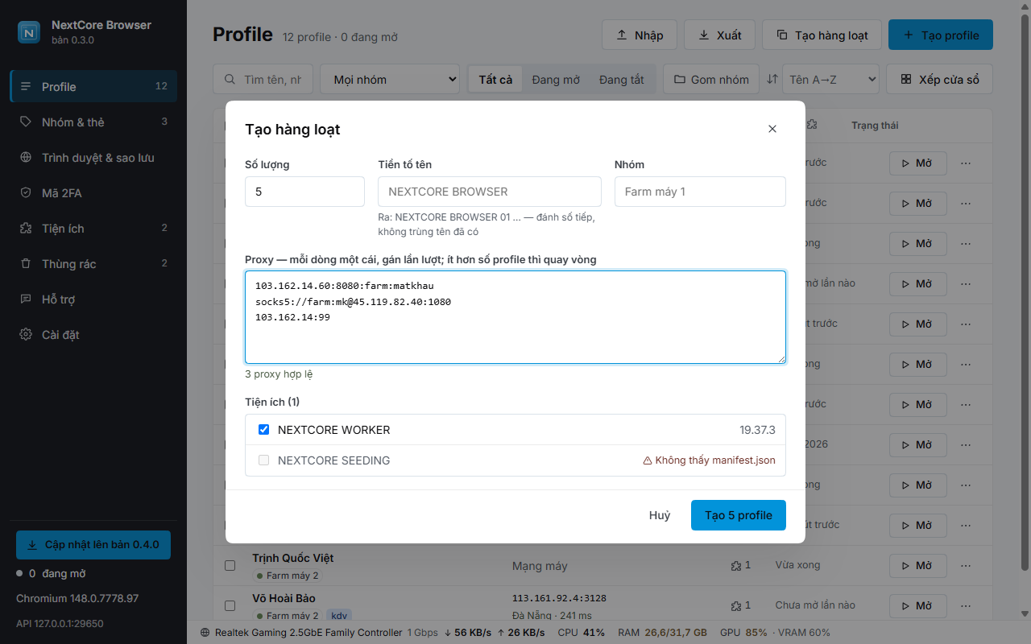Click the Chromium 148.0.7778.97 version text
Viewport: 1031px width, 644px height.
(77, 599)
